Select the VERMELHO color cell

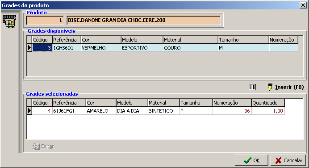click(101, 48)
